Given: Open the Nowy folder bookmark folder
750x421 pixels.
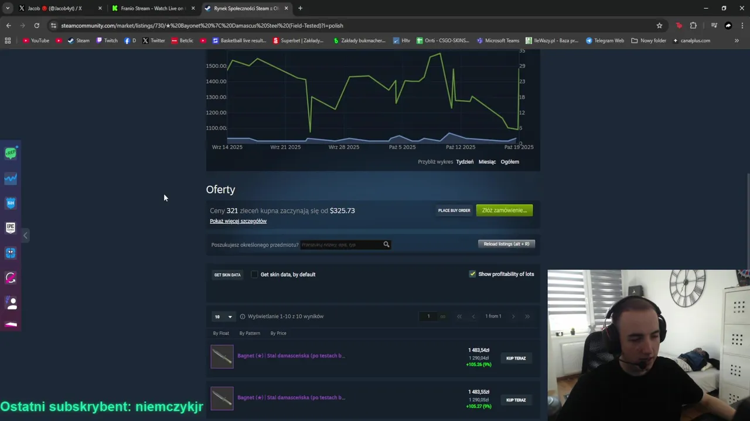Looking at the screenshot, I should pos(649,40).
